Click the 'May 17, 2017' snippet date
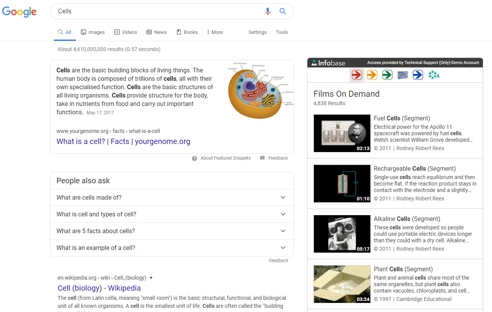The height and width of the screenshot is (312, 492). pos(100,113)
